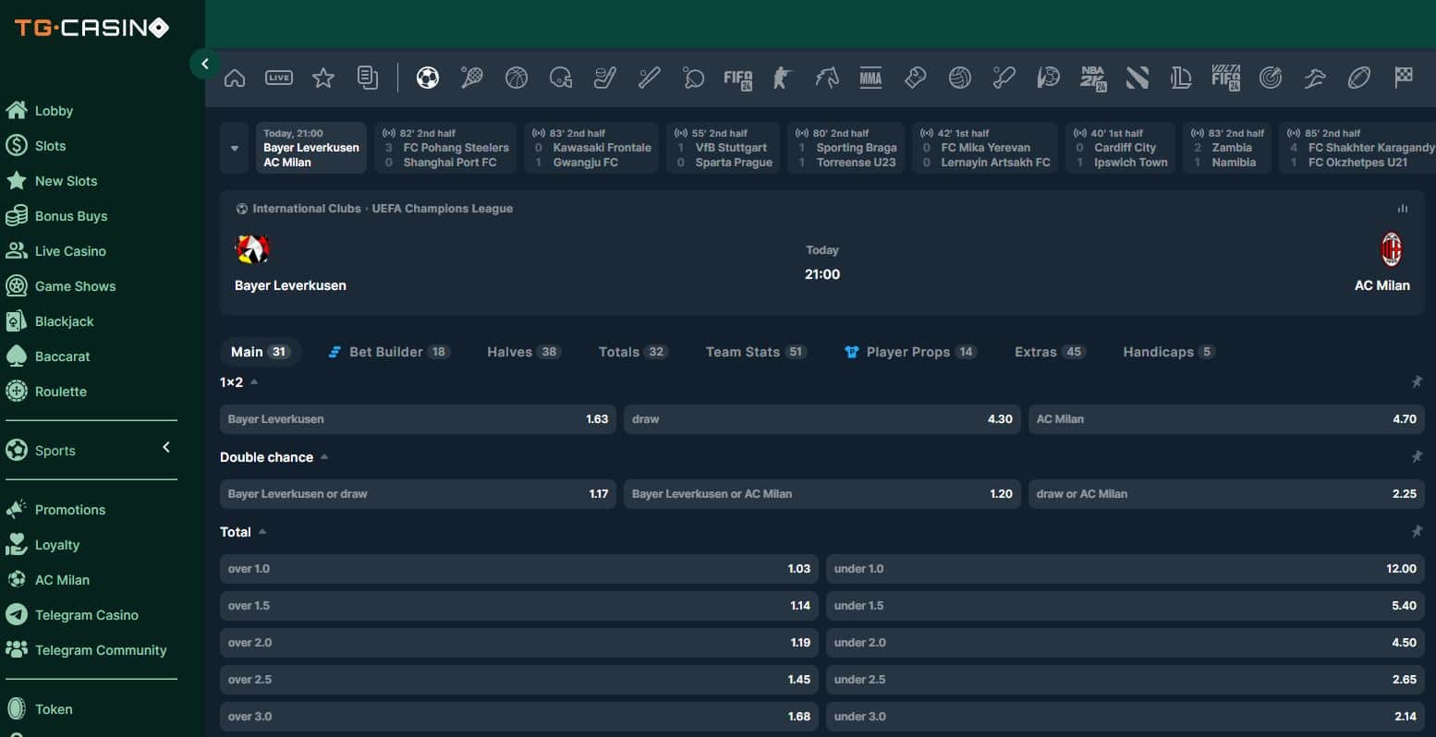Select the American football helmet icon

[560, 79]
